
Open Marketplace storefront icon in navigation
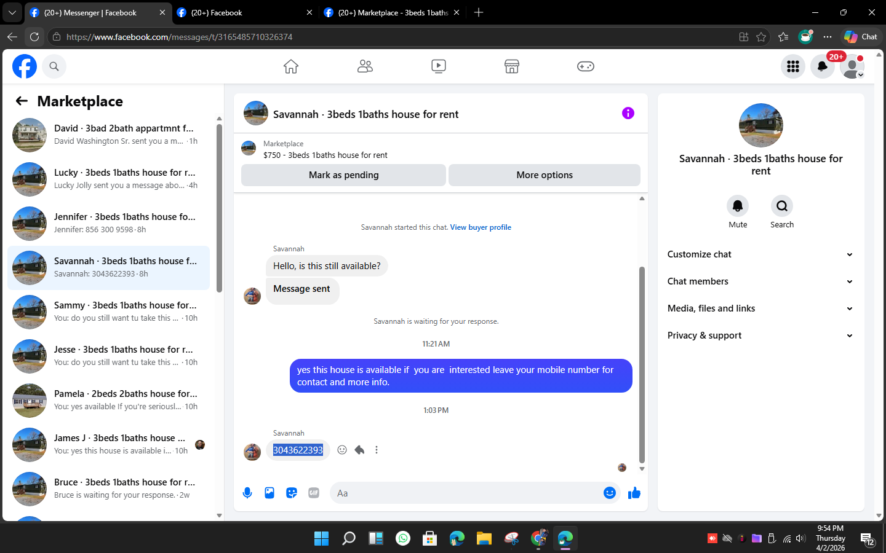(512, 66)
